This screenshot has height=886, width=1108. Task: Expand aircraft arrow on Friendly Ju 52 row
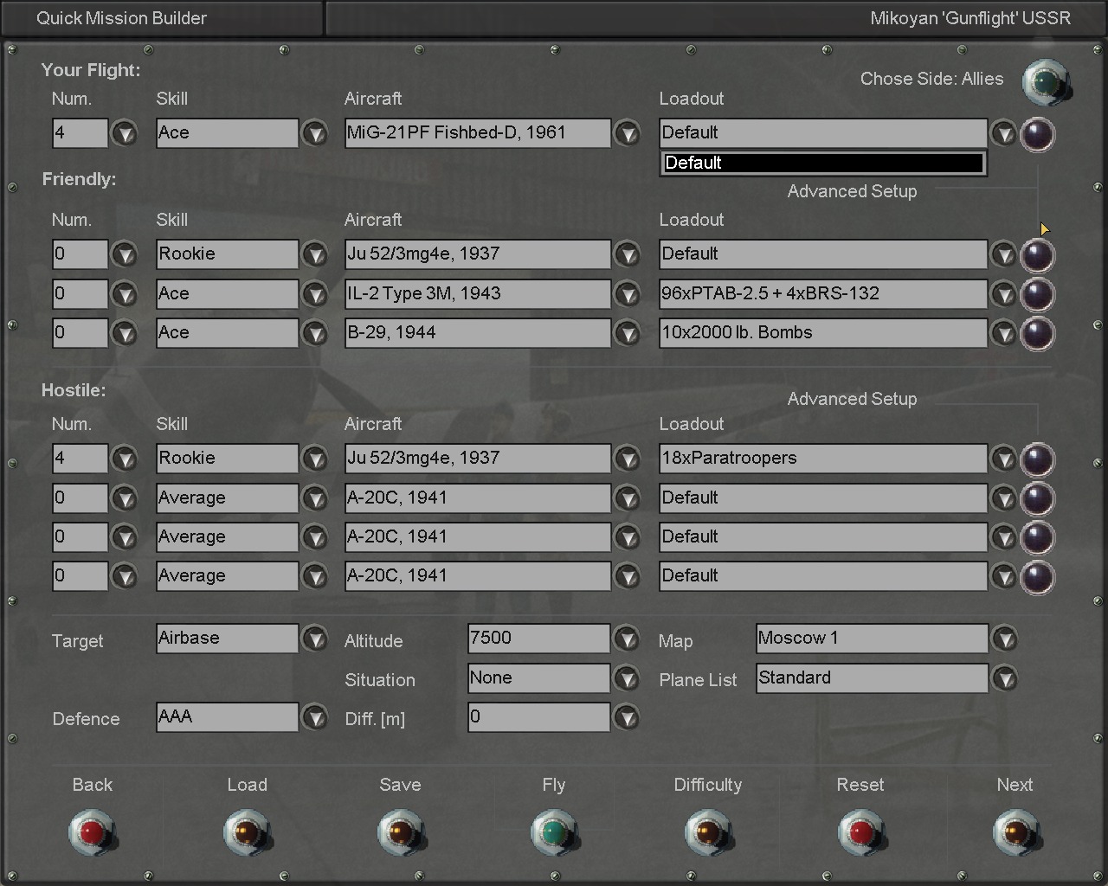pyautogui.click(x=627, y=255)
